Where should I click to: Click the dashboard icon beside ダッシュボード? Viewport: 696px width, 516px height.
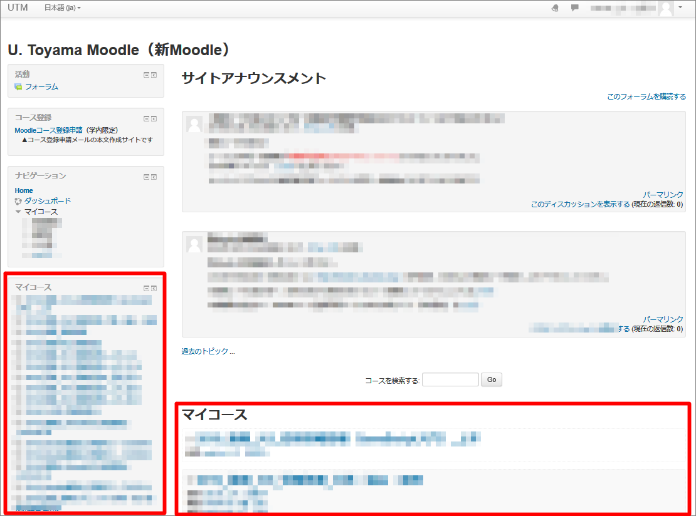(18, 201)
